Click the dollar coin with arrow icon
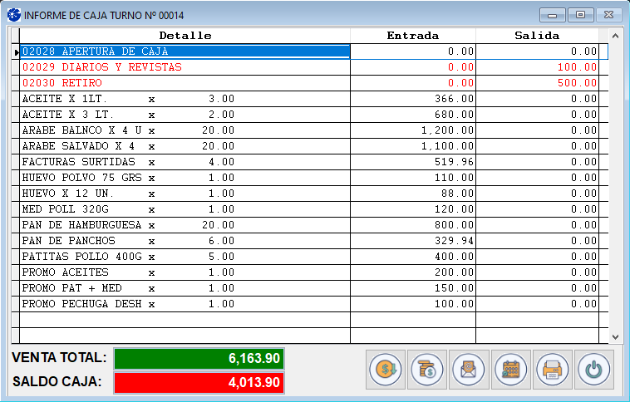 tap(386, 369)
